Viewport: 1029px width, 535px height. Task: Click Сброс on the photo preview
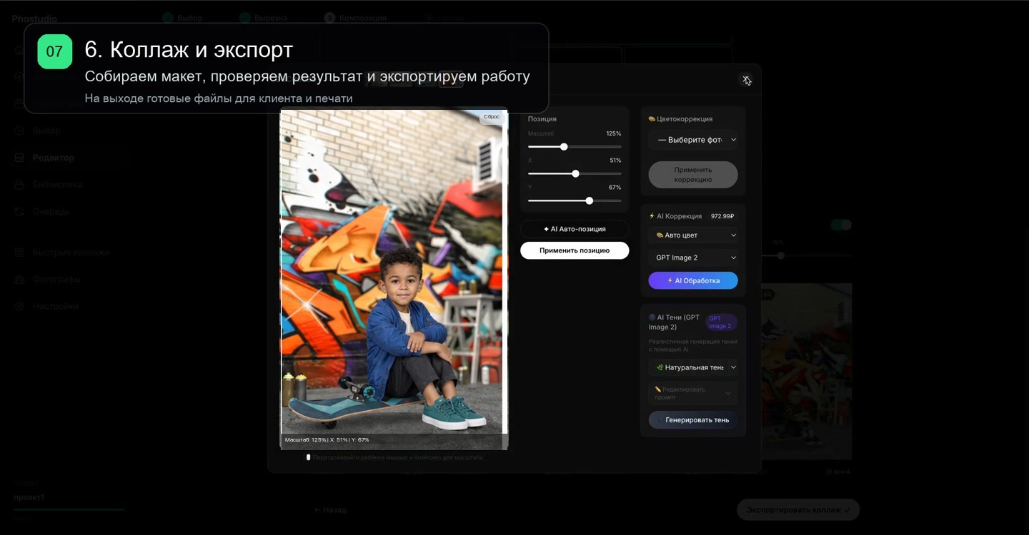pos(492,116)
